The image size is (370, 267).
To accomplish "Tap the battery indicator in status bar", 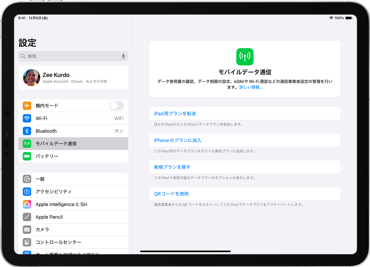I will 349,18.
